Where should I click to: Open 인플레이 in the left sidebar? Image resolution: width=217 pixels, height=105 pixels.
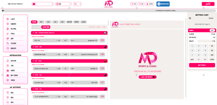tap(15, 24)
